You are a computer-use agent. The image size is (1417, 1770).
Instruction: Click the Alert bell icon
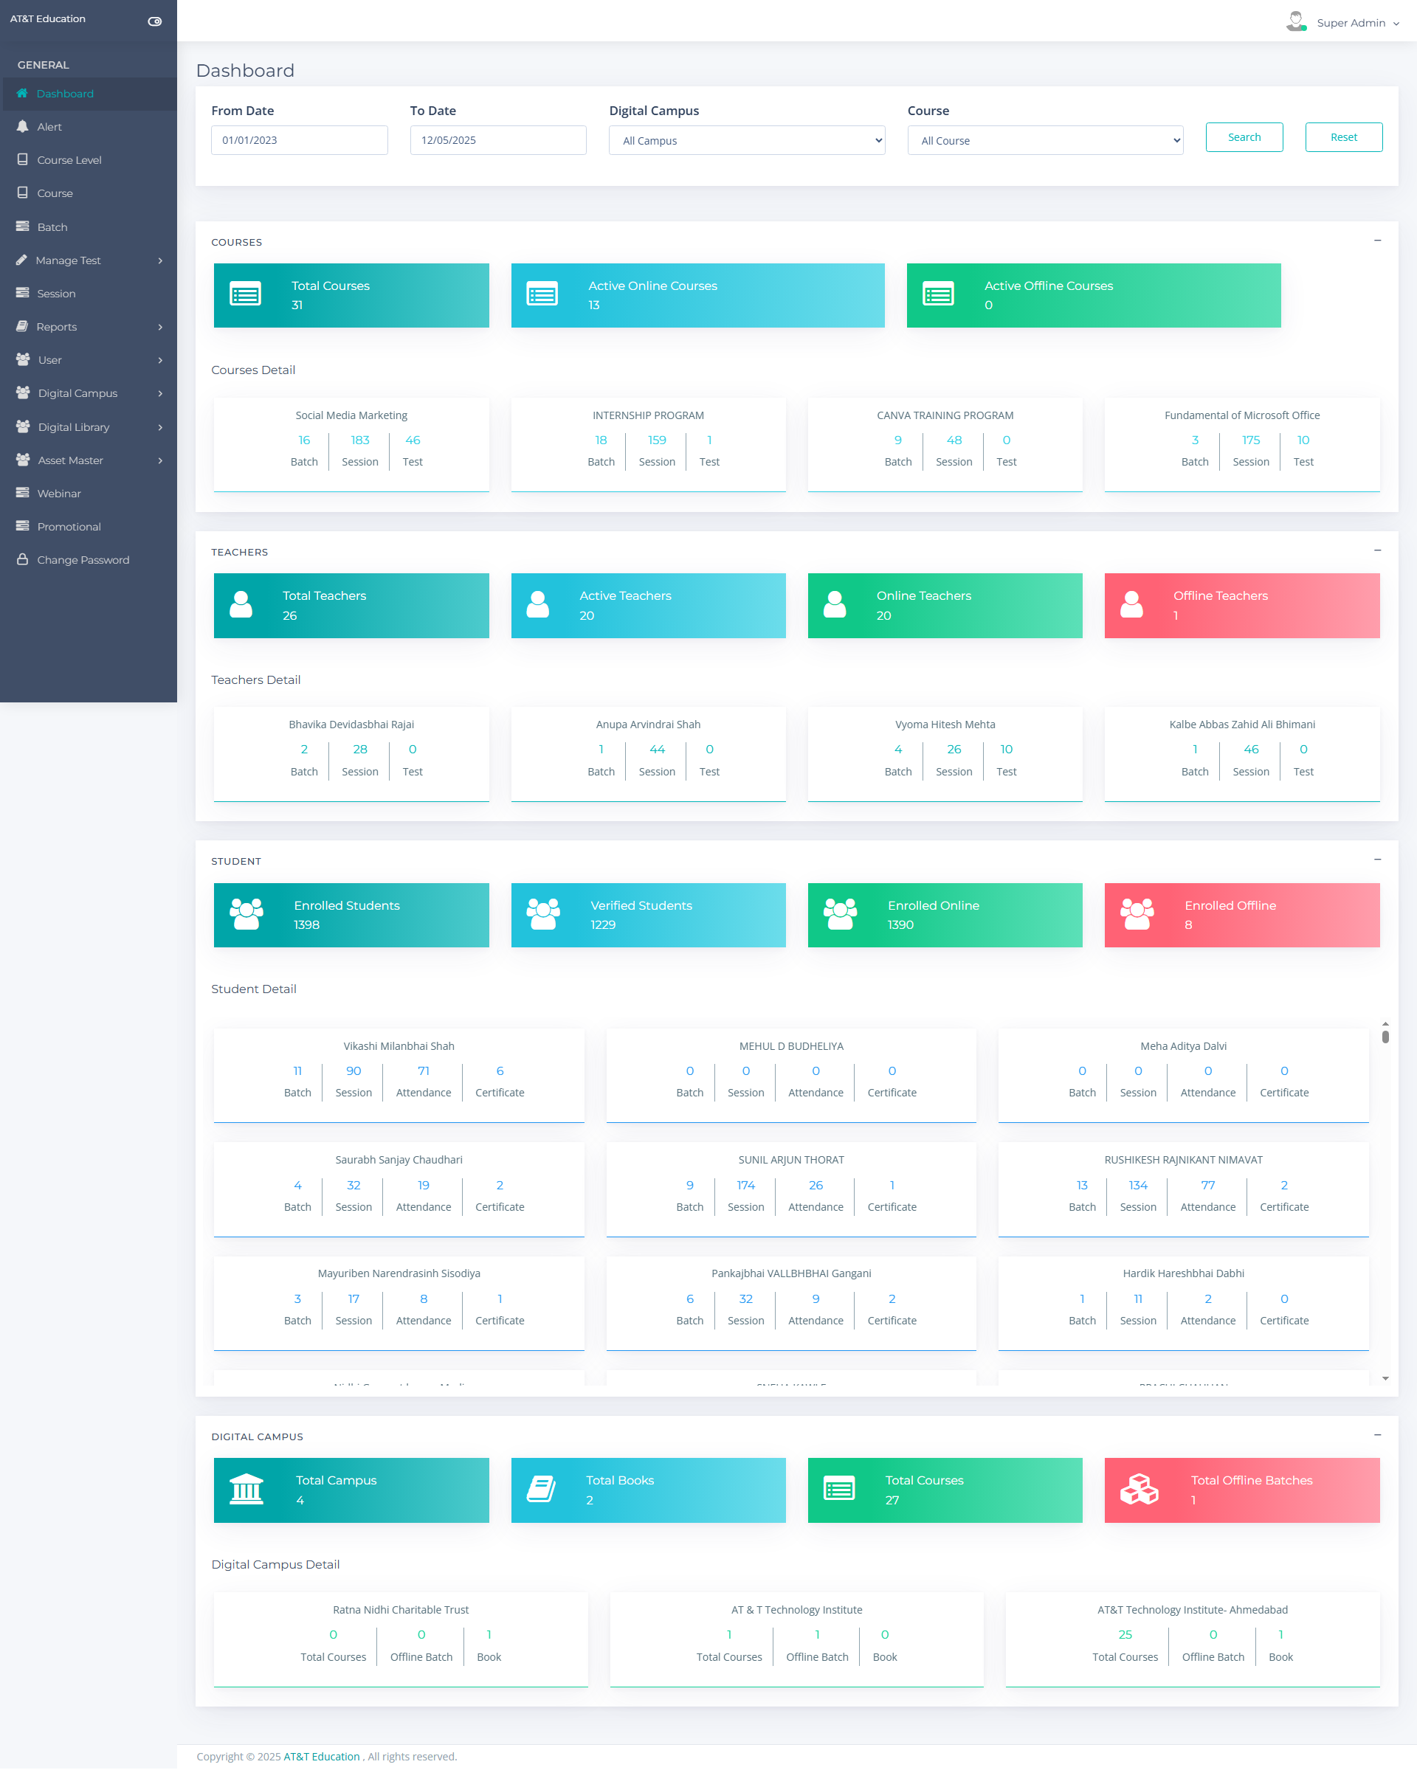22,126
